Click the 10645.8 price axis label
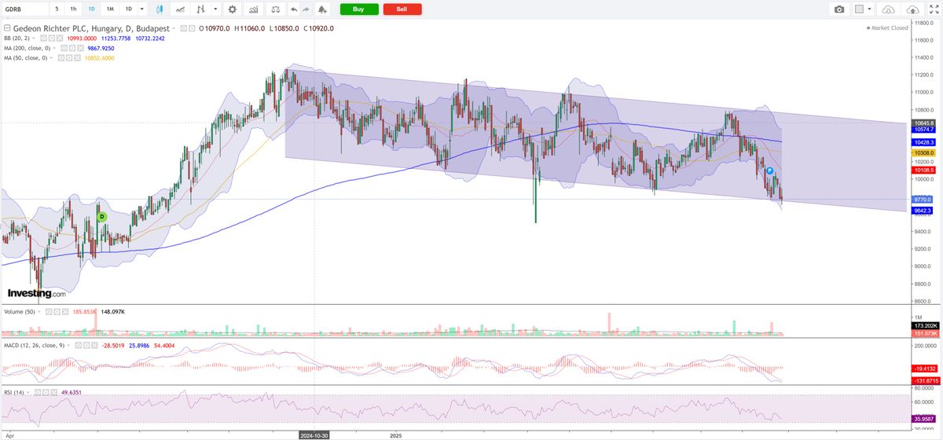Image resolution: width=943 pixels, height=440 pixels. tap(923, 123)
